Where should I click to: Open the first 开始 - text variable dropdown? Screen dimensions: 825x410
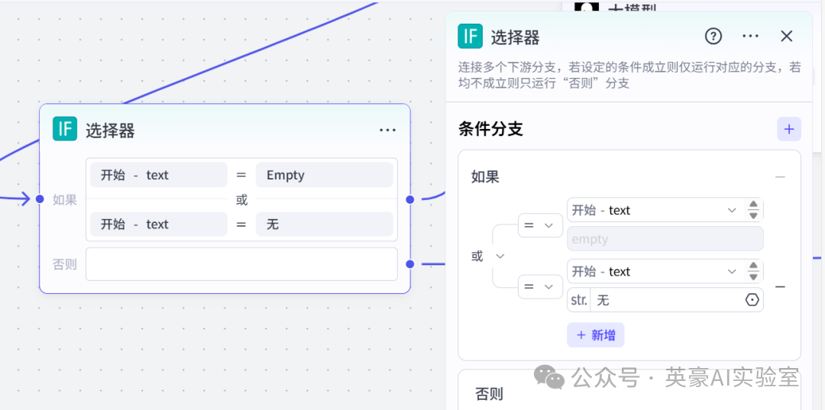point(655,210)
